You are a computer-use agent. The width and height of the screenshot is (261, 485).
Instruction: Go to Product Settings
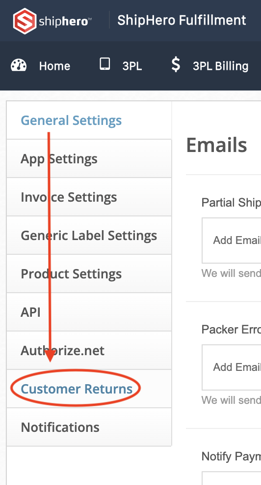(89, 274)
